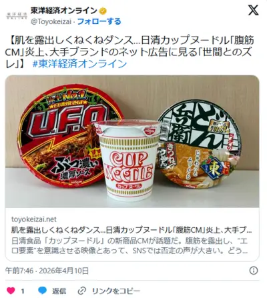
Task: Click the 返信 reply label
Action: [59, 291]
